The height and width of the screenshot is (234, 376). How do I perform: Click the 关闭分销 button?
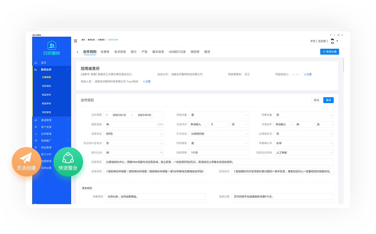click(x=329, y=52)
